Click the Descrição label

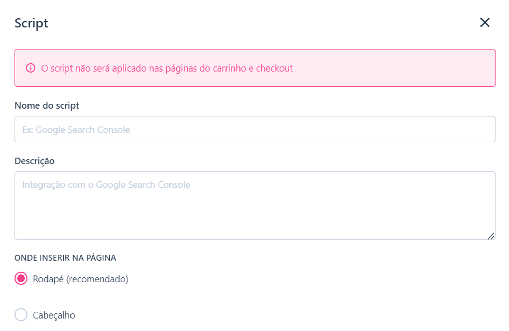[35, 161]
